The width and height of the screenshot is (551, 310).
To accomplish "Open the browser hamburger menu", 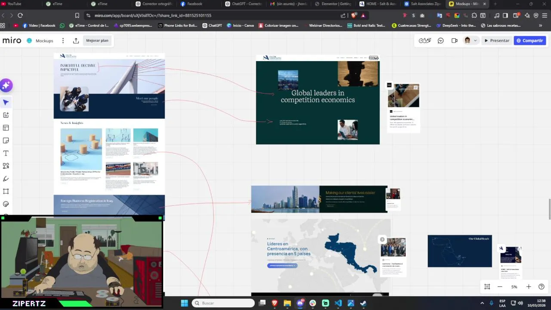I will 545,15.
